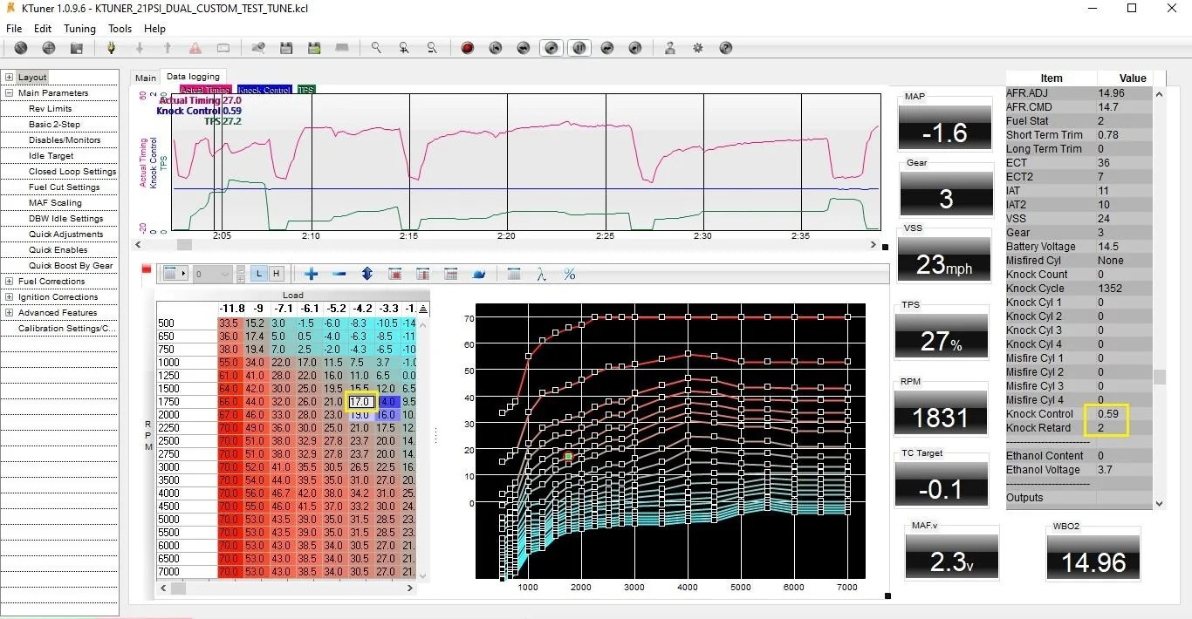1192x619 pixels.
Task: Open the settings gear icon
Action: [698, 48]
